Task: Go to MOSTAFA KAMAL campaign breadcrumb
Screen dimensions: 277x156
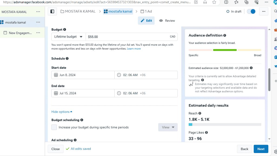Action: point(78,11)
